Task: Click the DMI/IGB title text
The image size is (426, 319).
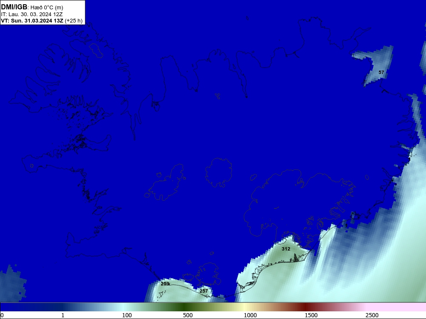Action: (x=14, y=7)
